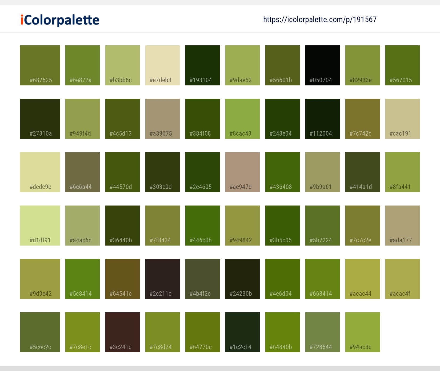440x371 pixels.
Task: Choose the near-black #050704 swatch
Action: click(323, 65)
